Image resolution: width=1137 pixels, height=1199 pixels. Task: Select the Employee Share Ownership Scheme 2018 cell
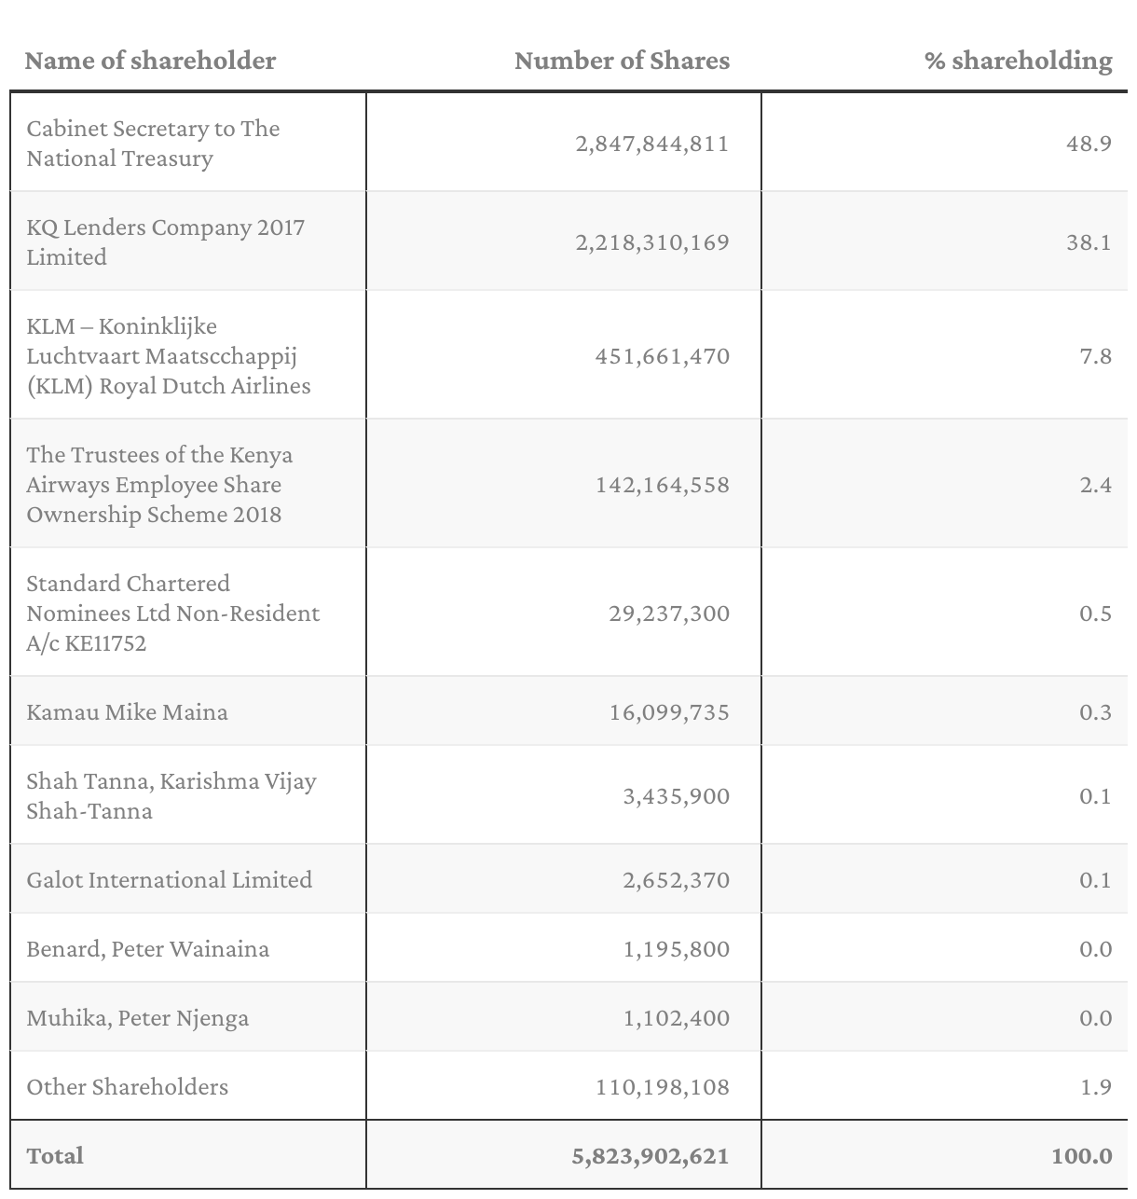(x=159, y=485)
